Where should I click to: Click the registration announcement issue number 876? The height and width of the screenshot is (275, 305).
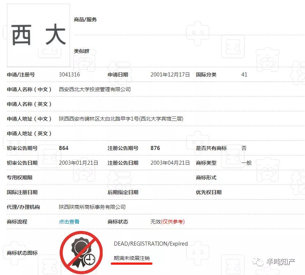[155, 148]
